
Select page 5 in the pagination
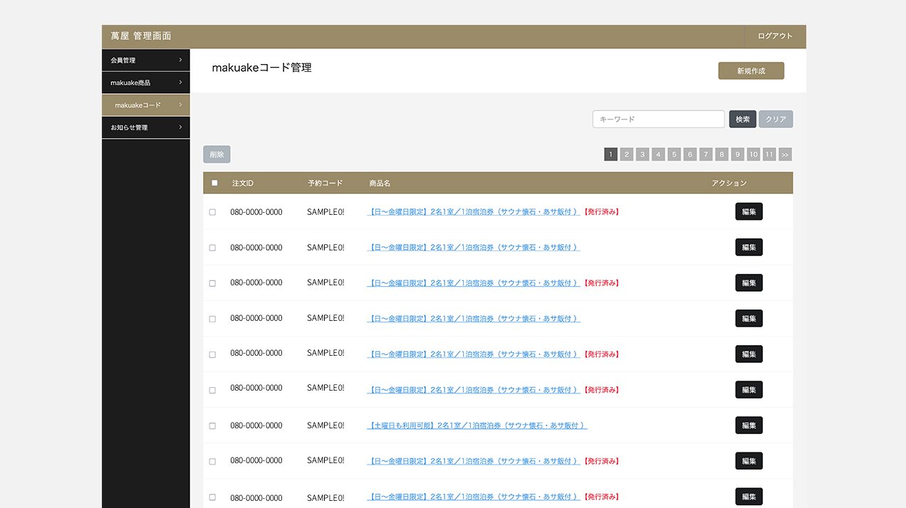pos(674,154)
